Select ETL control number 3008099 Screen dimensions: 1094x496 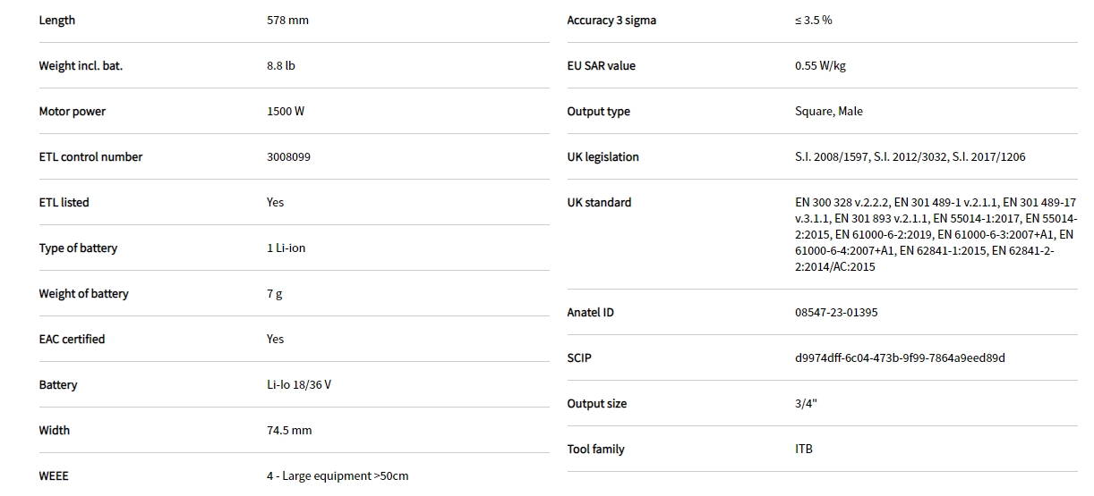point(288,156)
